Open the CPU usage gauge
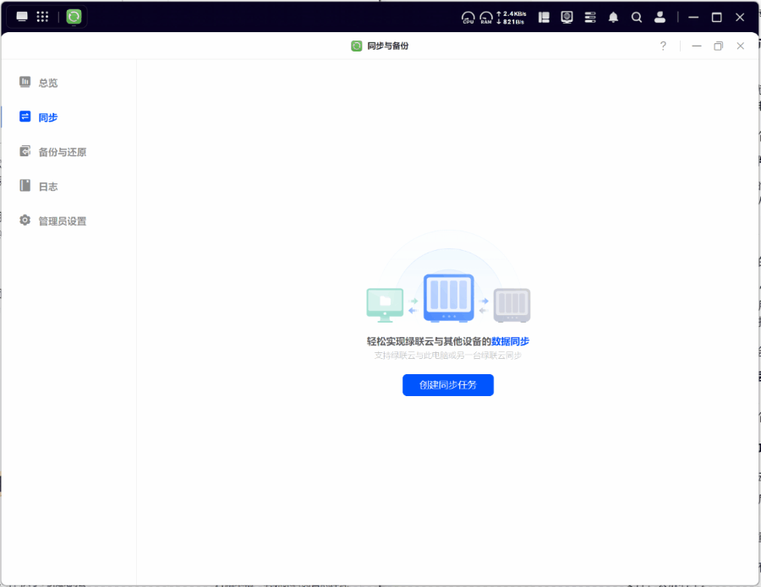This screenshot has height=587, width=761. click(468, 17)
